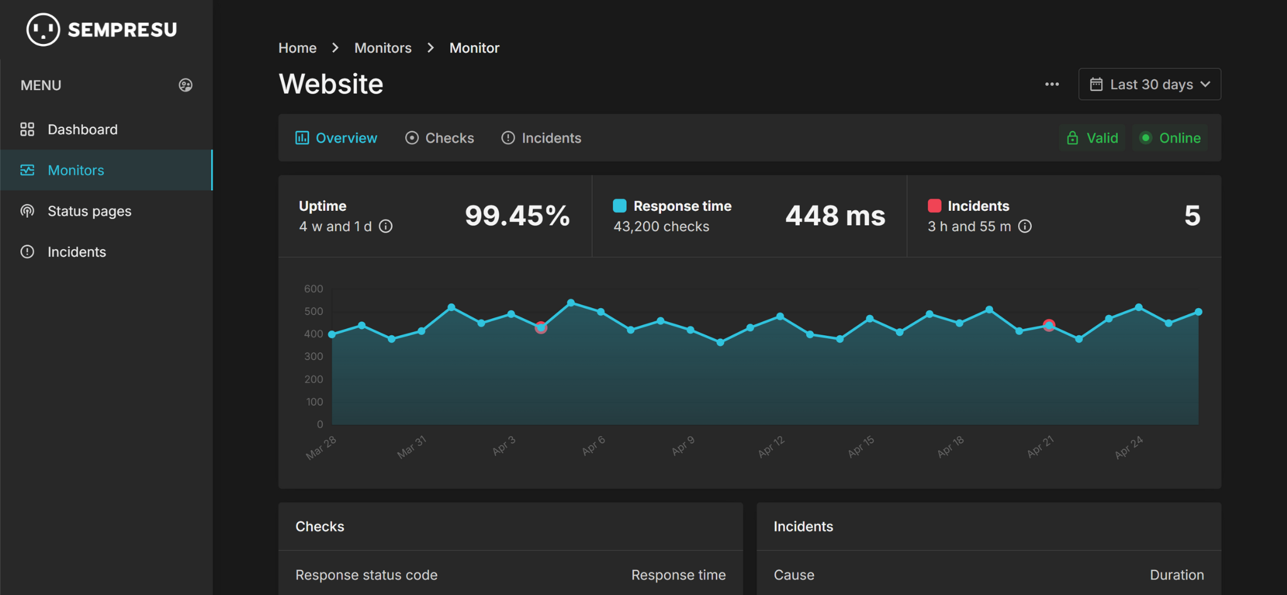The width and height of the screenshot is (1287, 595).
Task: Click the green lock Valid certificate badge
Action: [1092, 138]
